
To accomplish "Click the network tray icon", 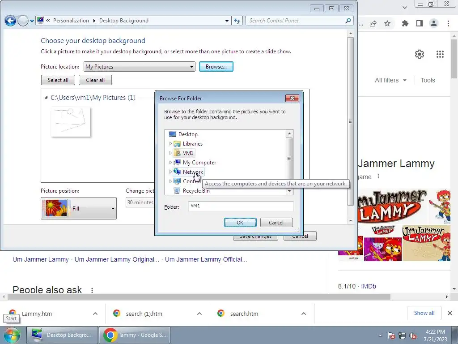I will 402,335.
